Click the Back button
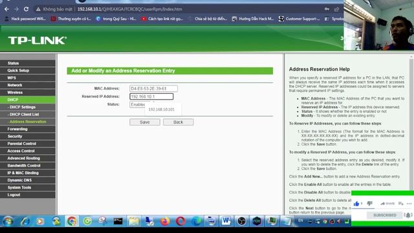 [x=179, y=122]
